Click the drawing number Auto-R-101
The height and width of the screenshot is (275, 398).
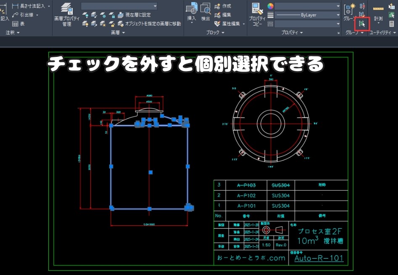[319, 258]
